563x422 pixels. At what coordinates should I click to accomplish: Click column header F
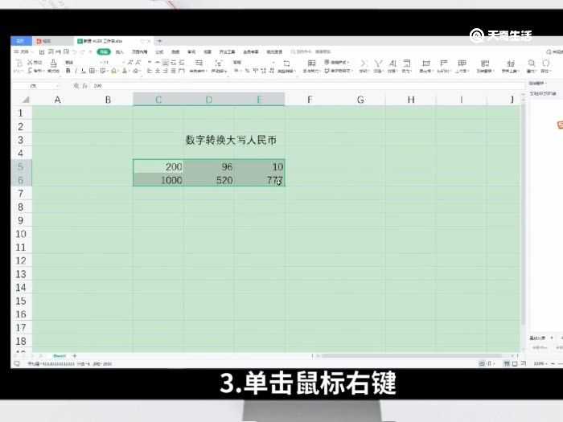(x=310, y=100)
